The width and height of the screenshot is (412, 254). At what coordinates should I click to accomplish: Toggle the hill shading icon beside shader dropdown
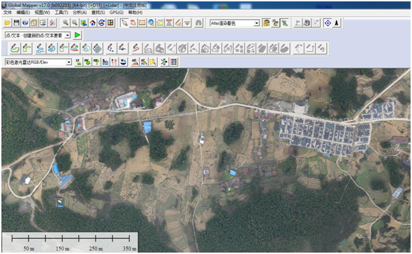click(x=267, y=23)
